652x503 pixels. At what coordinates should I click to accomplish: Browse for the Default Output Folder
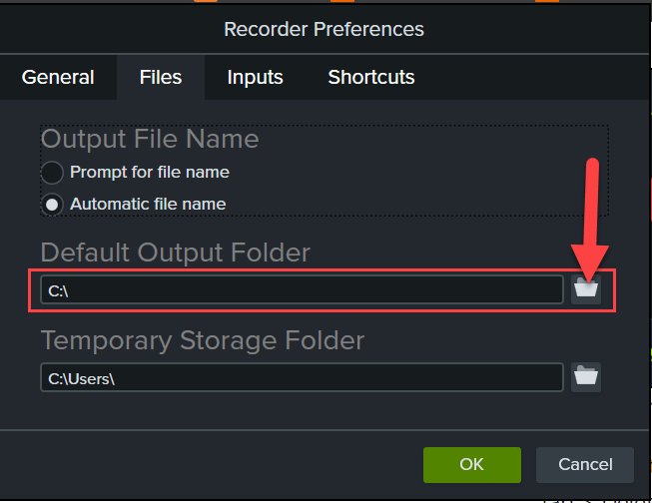tap(586, 289)
